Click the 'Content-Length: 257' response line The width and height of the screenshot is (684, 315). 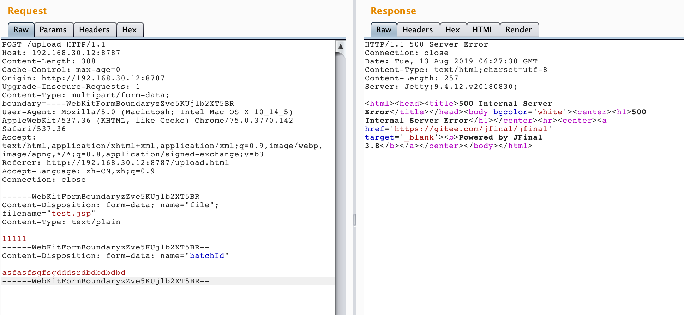coord(412,78)
